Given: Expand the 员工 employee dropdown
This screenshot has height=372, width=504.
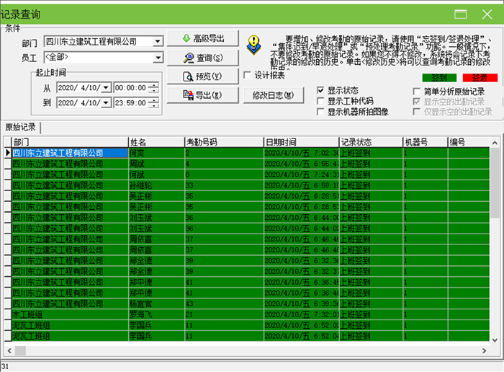Looking at the screenshot, I should 158,57.
